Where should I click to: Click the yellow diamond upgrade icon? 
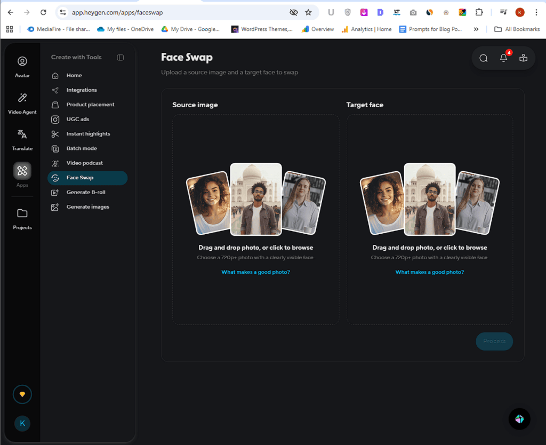tap(22, 394)
